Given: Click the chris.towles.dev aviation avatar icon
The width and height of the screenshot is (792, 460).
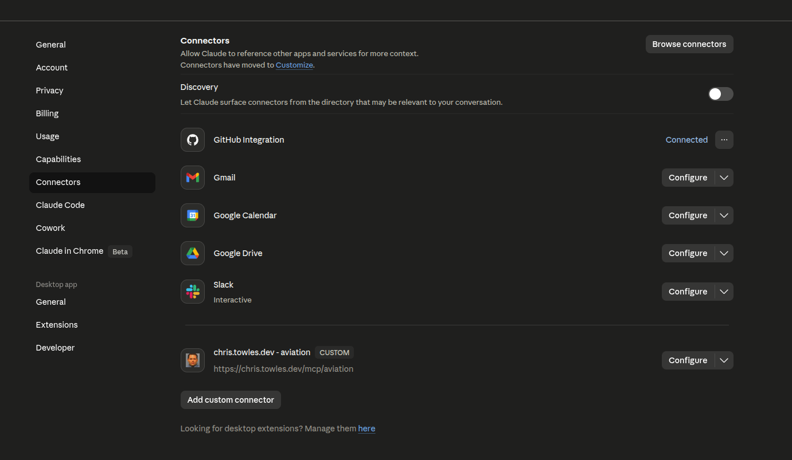Looking at the screenshot, I should click(193, 360).
